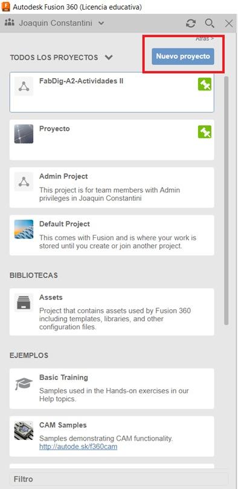Open the CAM Samples project
The image size is (238, 489).
click(112, 436)
